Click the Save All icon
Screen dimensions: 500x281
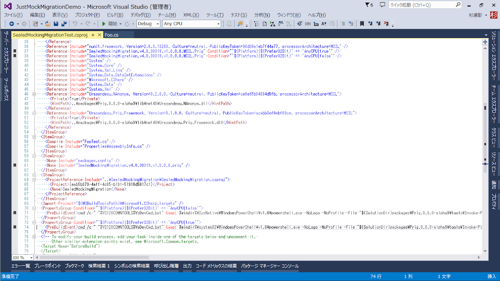coord(64,24)
